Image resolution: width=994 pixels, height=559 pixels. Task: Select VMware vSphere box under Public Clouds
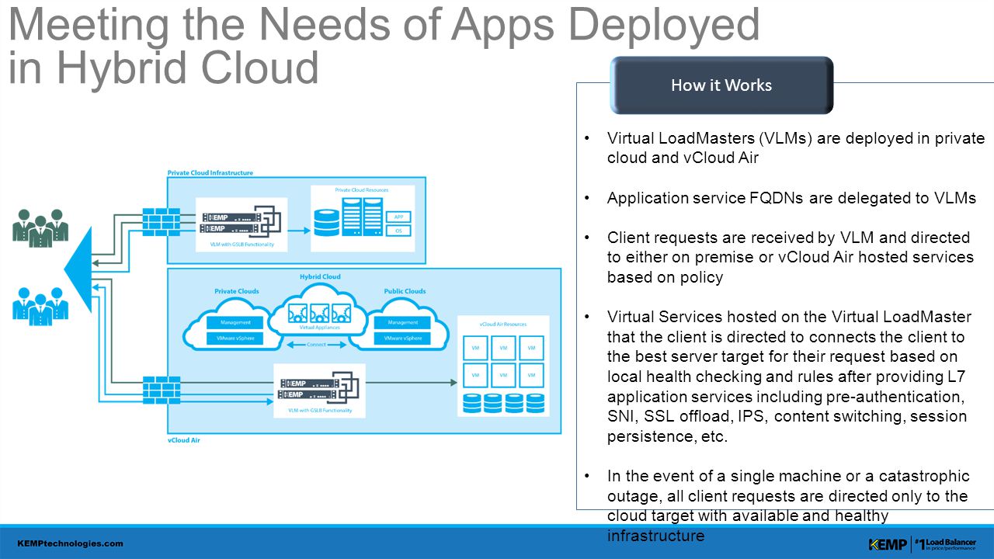403,339
